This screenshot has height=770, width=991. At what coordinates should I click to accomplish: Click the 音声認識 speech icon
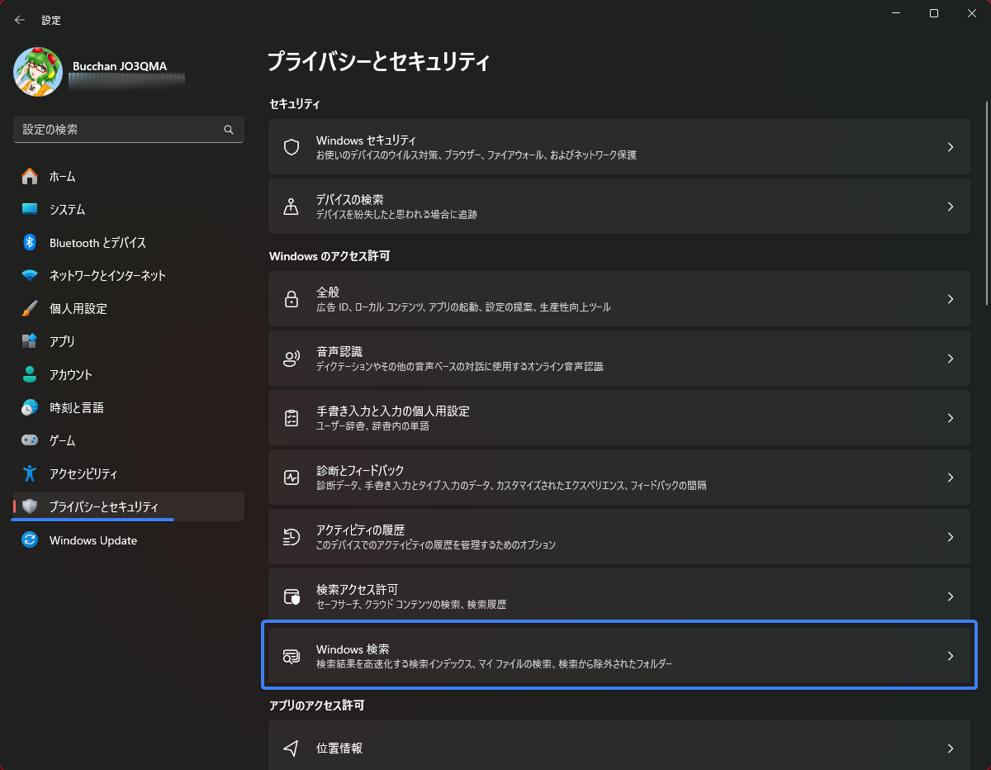(291, 359)
